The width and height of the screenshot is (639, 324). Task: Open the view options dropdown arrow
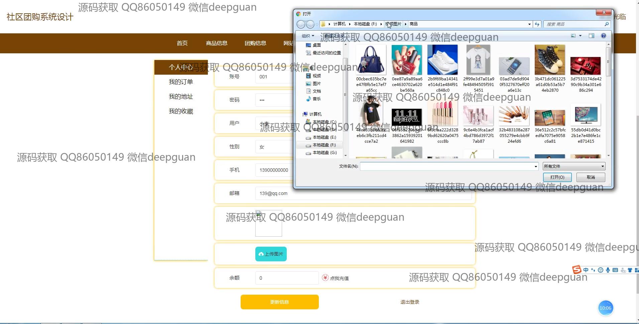(580, 36)
